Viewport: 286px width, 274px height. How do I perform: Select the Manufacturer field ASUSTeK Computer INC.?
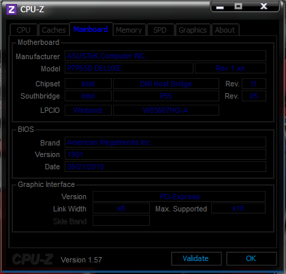[x=165, y=56]
